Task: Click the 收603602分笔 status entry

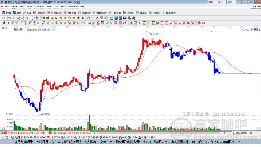Action: pos(242,133)
